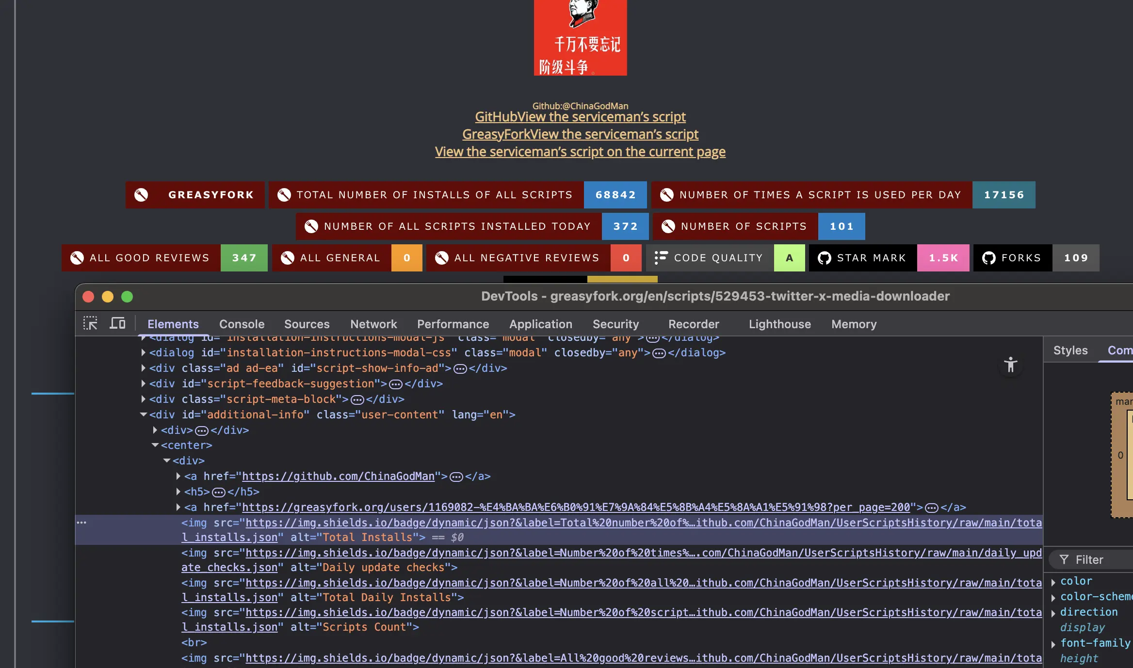1133x668 pixels.
Task: Open the Styles pane tab
Action: point(1070,350)
